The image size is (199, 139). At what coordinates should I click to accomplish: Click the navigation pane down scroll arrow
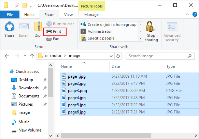click(51, 136)
